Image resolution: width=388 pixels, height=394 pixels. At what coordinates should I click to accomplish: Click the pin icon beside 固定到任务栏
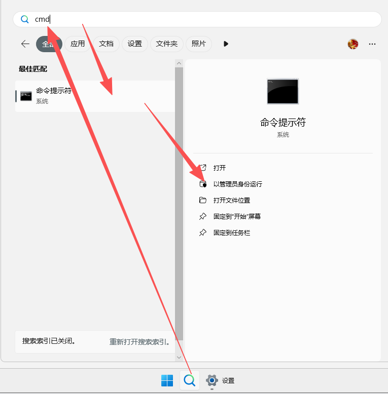click(203, 232)
